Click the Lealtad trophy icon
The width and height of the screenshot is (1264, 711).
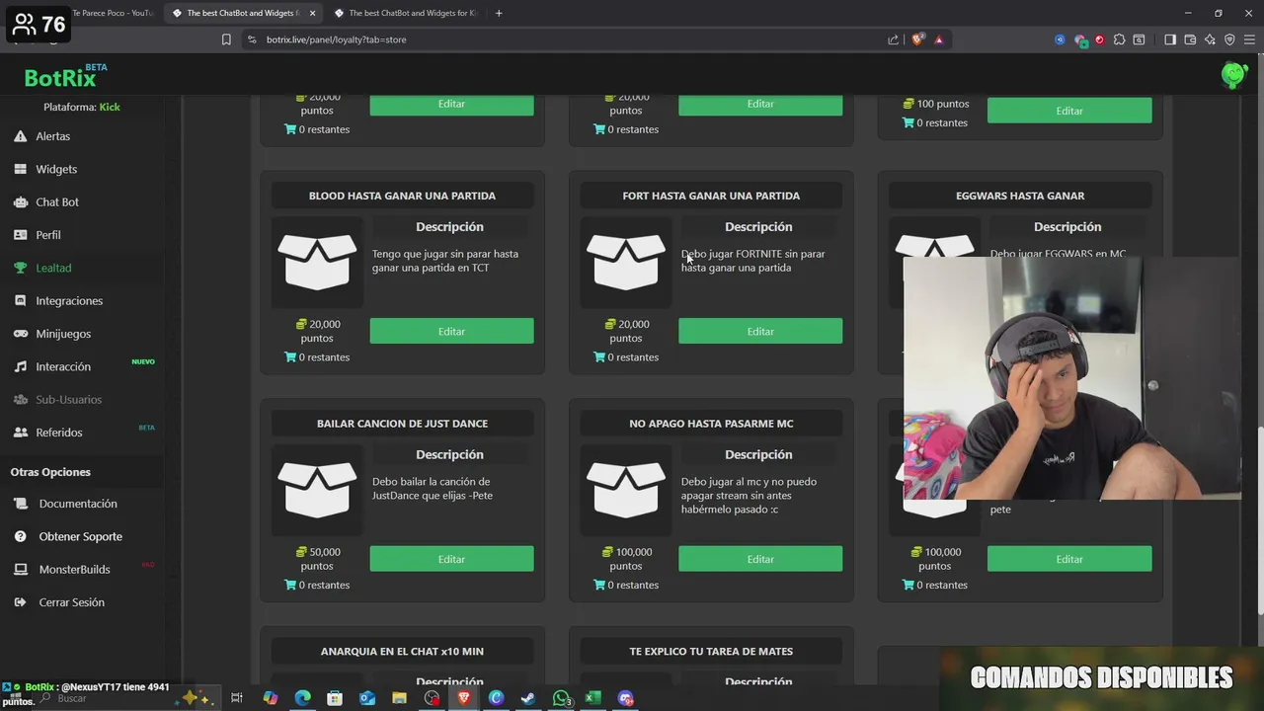tap(20, 268)
